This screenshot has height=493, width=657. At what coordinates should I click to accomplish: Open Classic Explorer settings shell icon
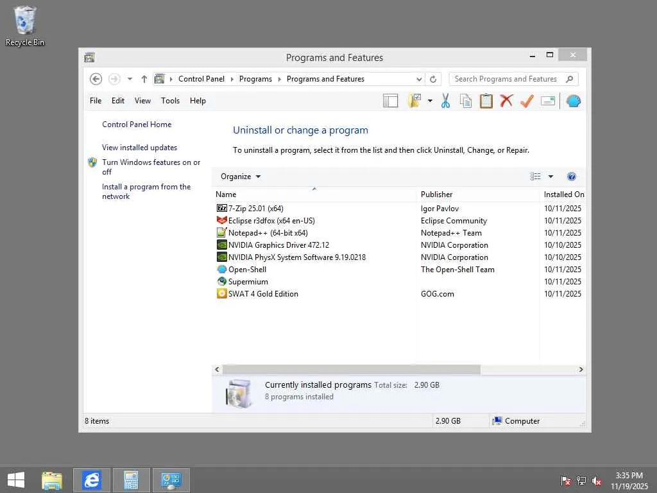coord(573,101)
